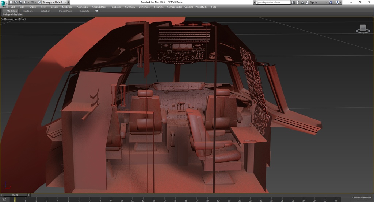374x202 pixels.
Task: Click the Redo arrow icon
Action: (x=32, y=2)
